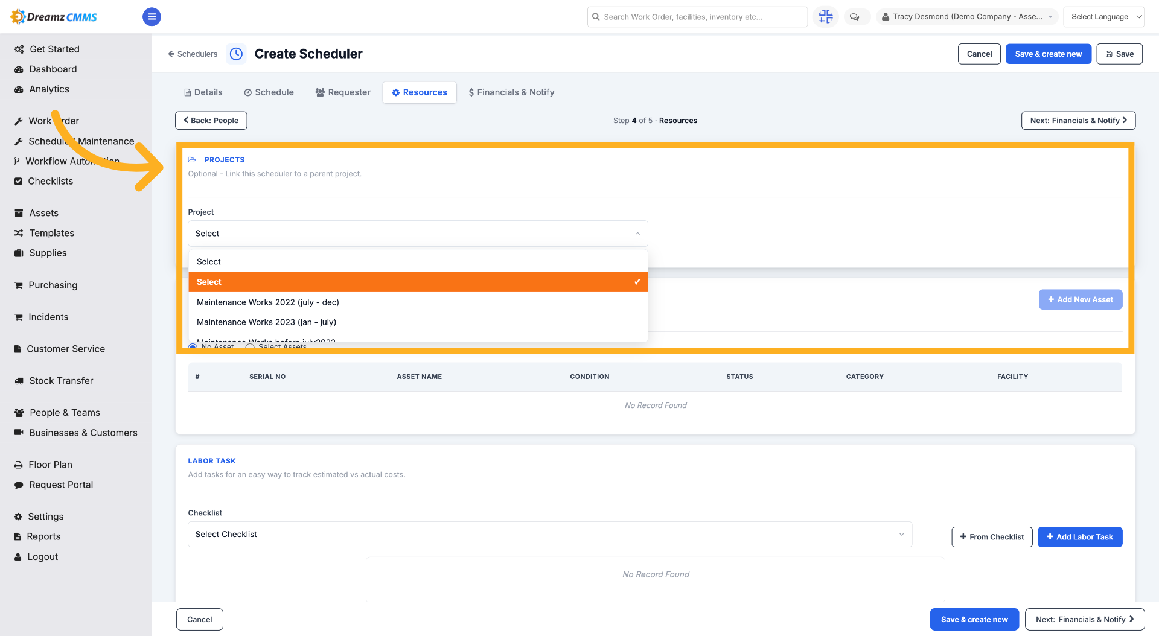
Task: Click the Add New Asset button
Action: pos(1081,300)
